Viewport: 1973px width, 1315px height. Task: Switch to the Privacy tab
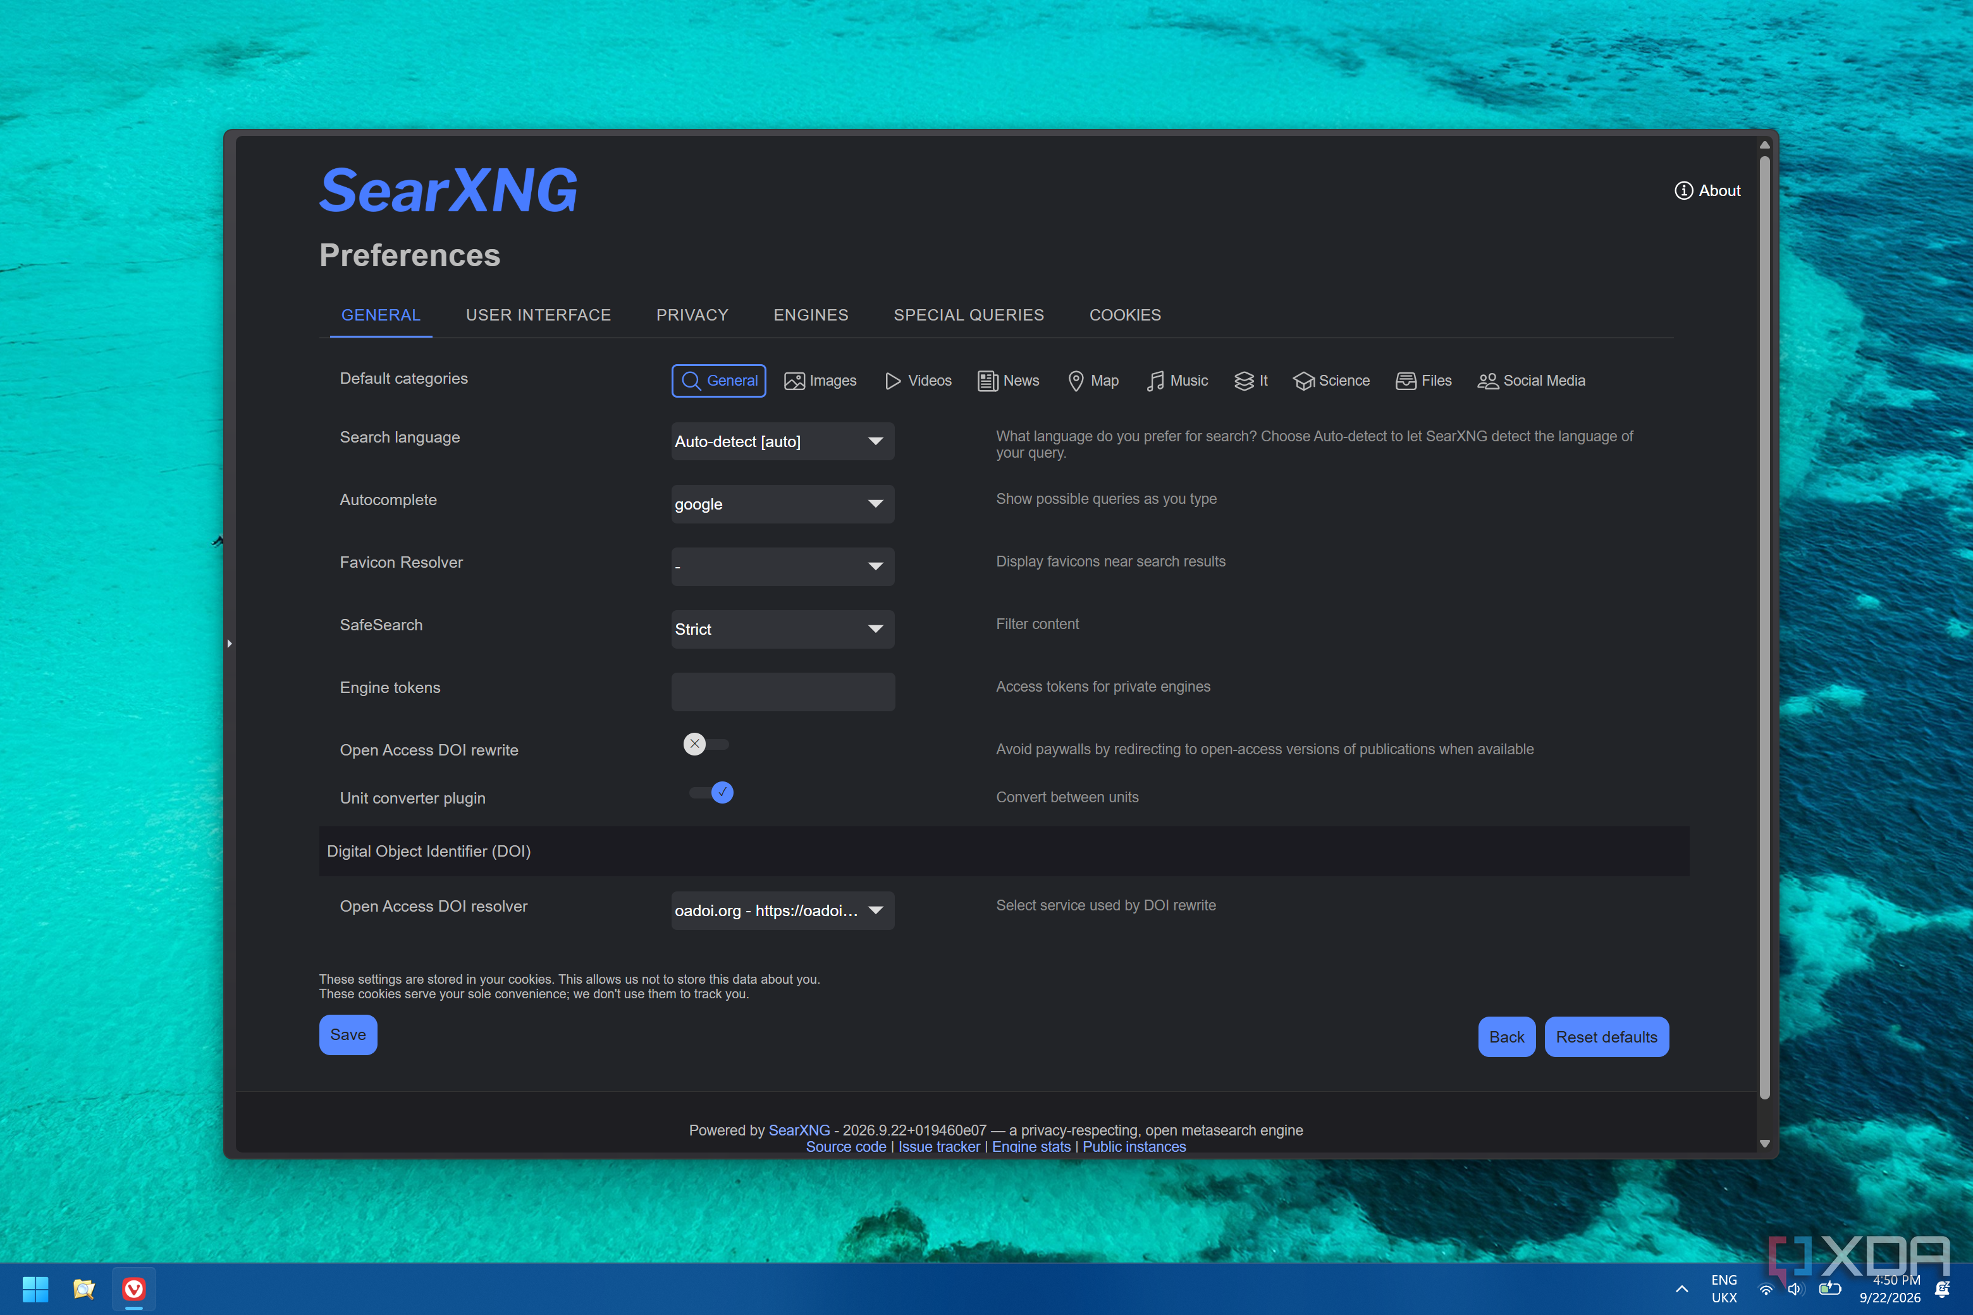tap(692, 314)
